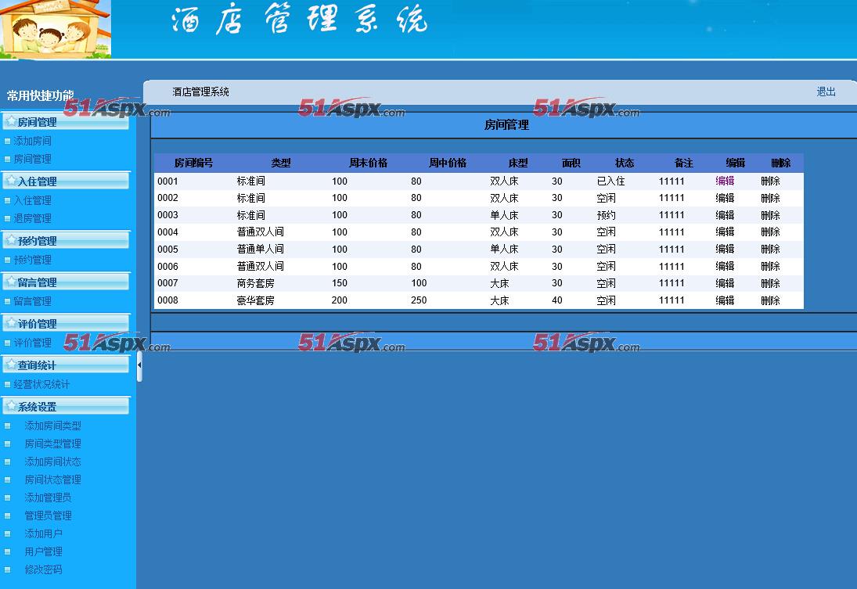Edit room 0002 with 编辑 link
857x589 pixels.
pos(725,198)
